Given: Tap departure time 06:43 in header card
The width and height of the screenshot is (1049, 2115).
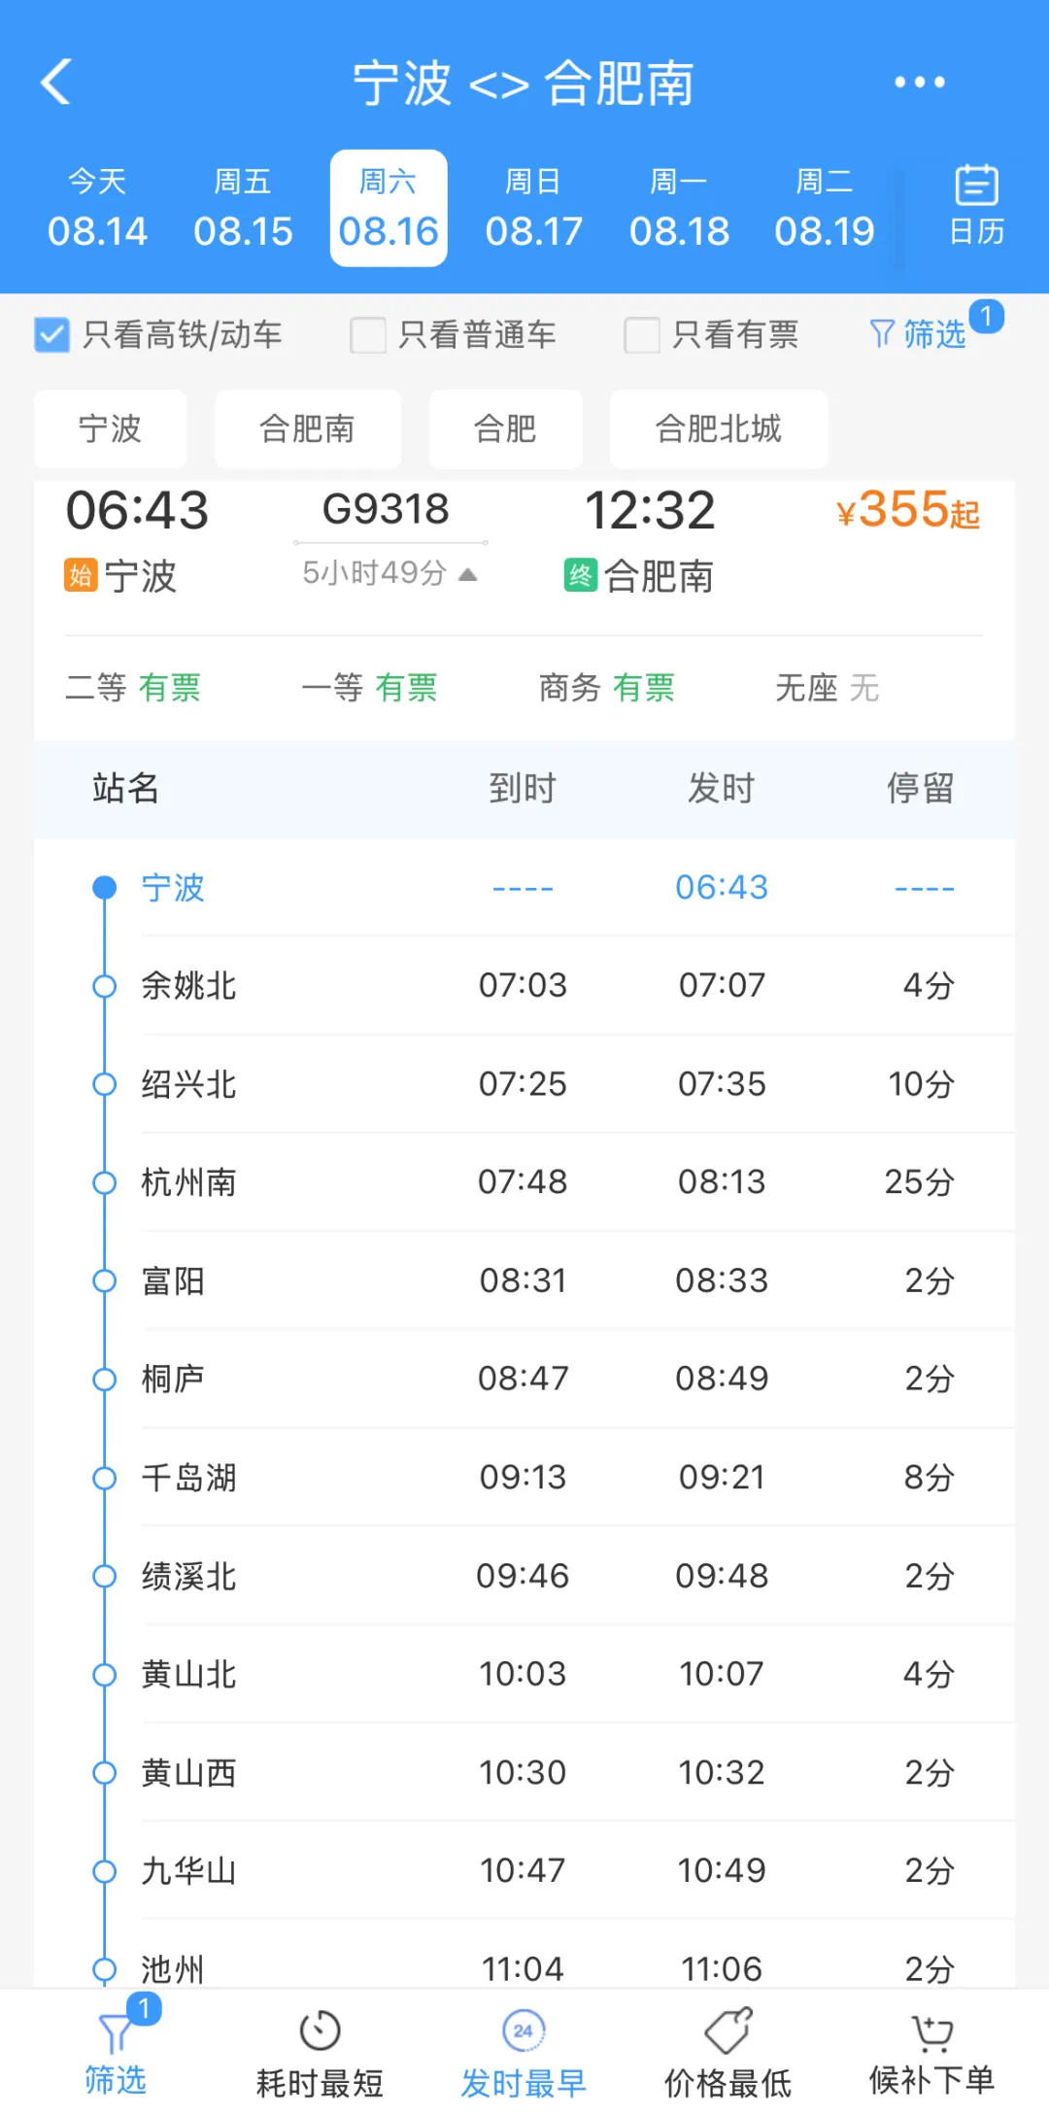Looking at the screenshot, I should (x=137, y=510).
